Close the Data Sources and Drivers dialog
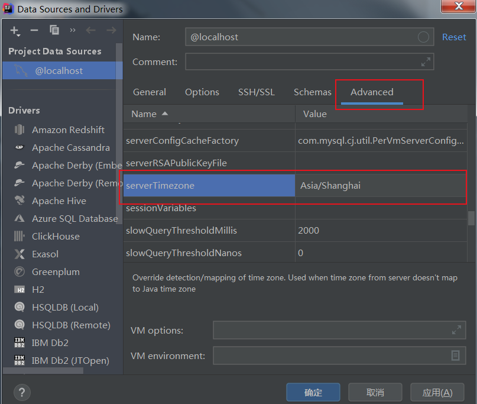Viewport: 477px width, 404px height. (459, 6)
